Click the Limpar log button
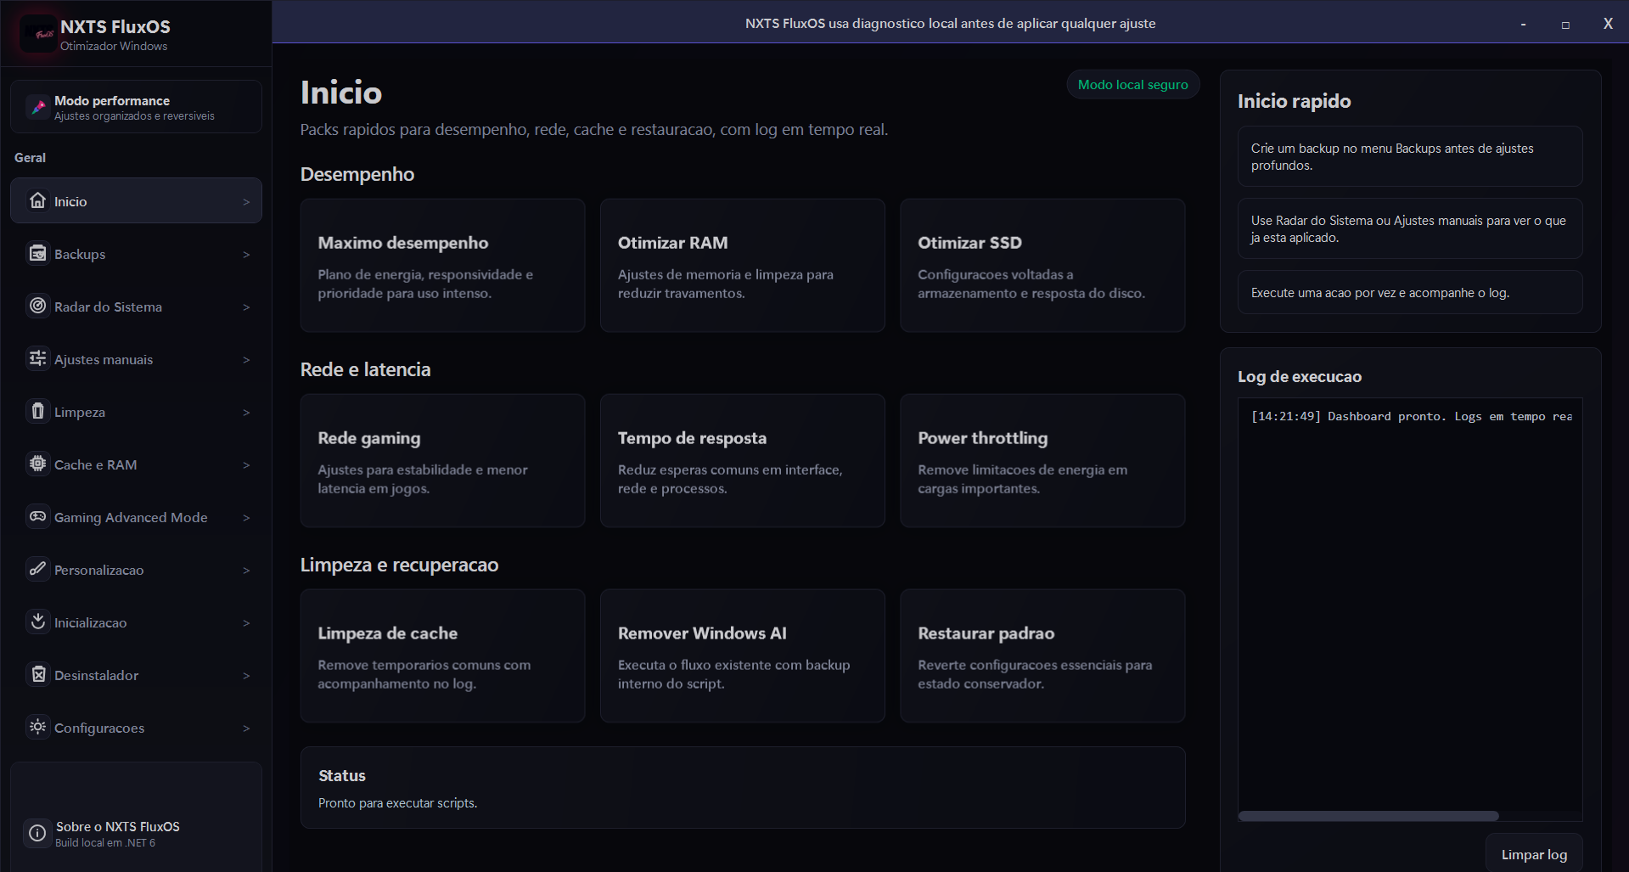 pos(1534,853)
